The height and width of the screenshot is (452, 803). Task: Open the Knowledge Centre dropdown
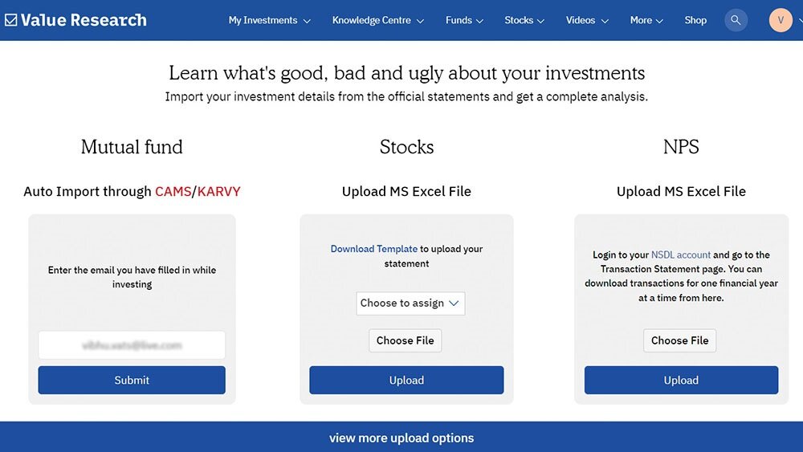pyautogui.click(x=377, y=20)
